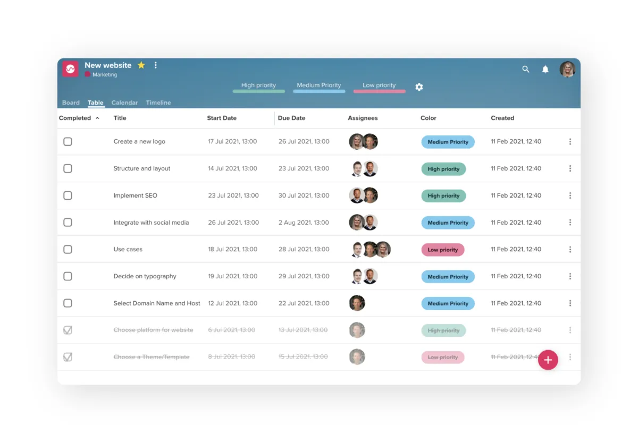Image resolution: width=638 pixels, height=443 pixels.
Task: Open High priority label on Structure and layout
Action: pos(443,169)
